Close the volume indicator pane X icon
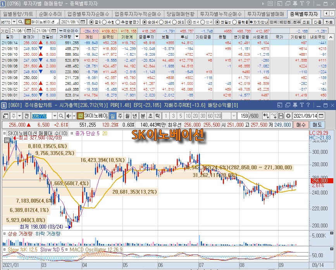This screenshot has width=336, height=270. (331, 233)
